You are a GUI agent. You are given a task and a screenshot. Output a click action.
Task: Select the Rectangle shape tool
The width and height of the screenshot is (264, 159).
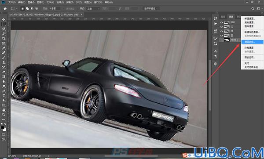pyautogui.click(x=4, y=105)
